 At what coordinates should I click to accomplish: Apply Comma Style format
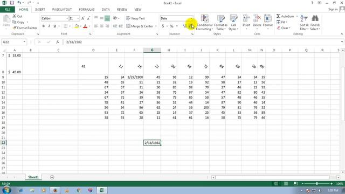pos(177,26)
